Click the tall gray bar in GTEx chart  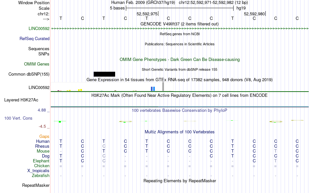[163, 86]
